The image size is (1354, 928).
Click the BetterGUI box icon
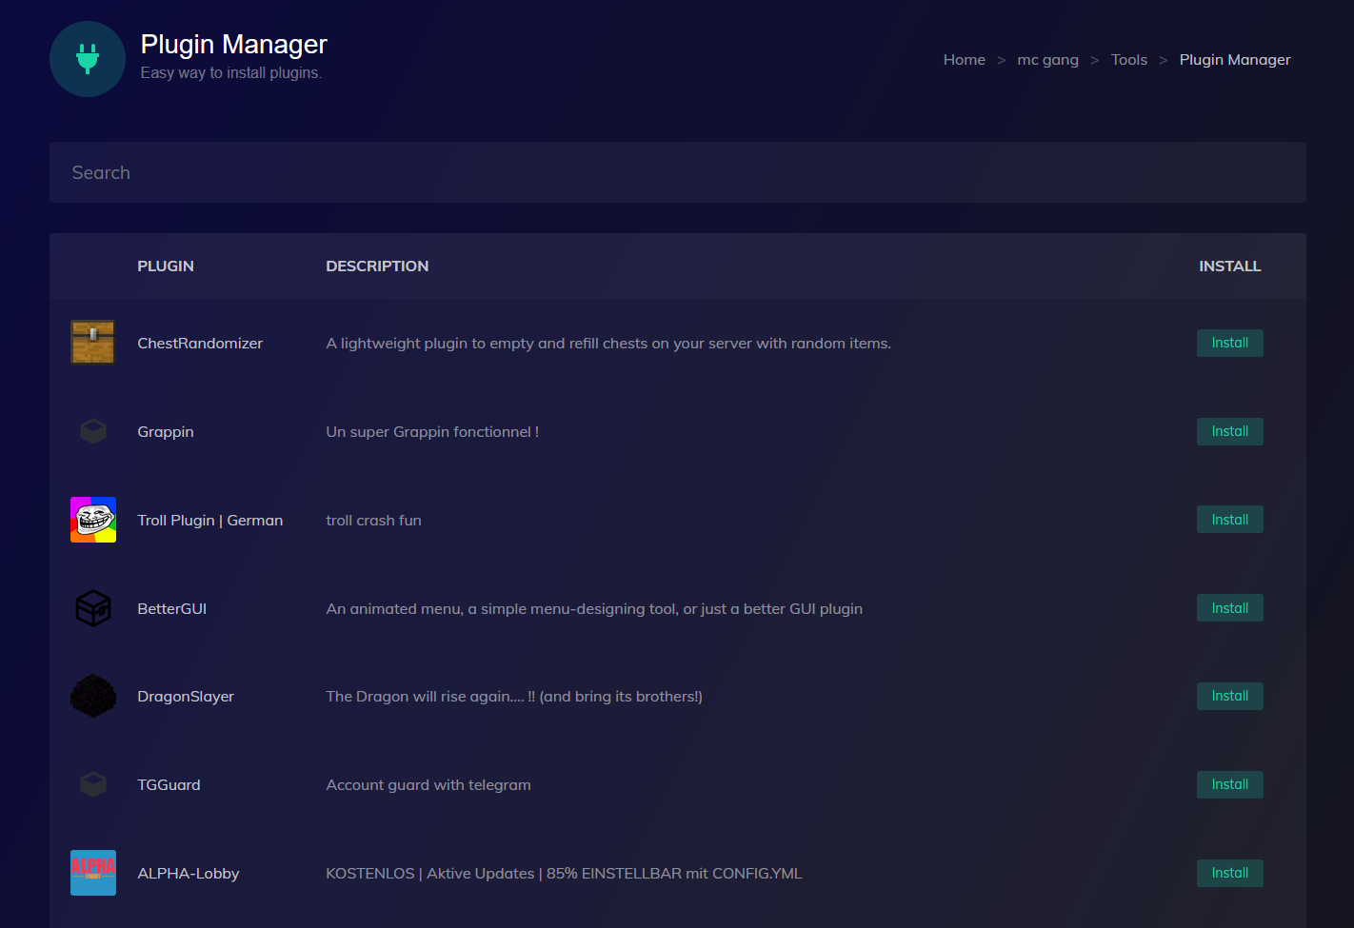[x=93, y=608]
